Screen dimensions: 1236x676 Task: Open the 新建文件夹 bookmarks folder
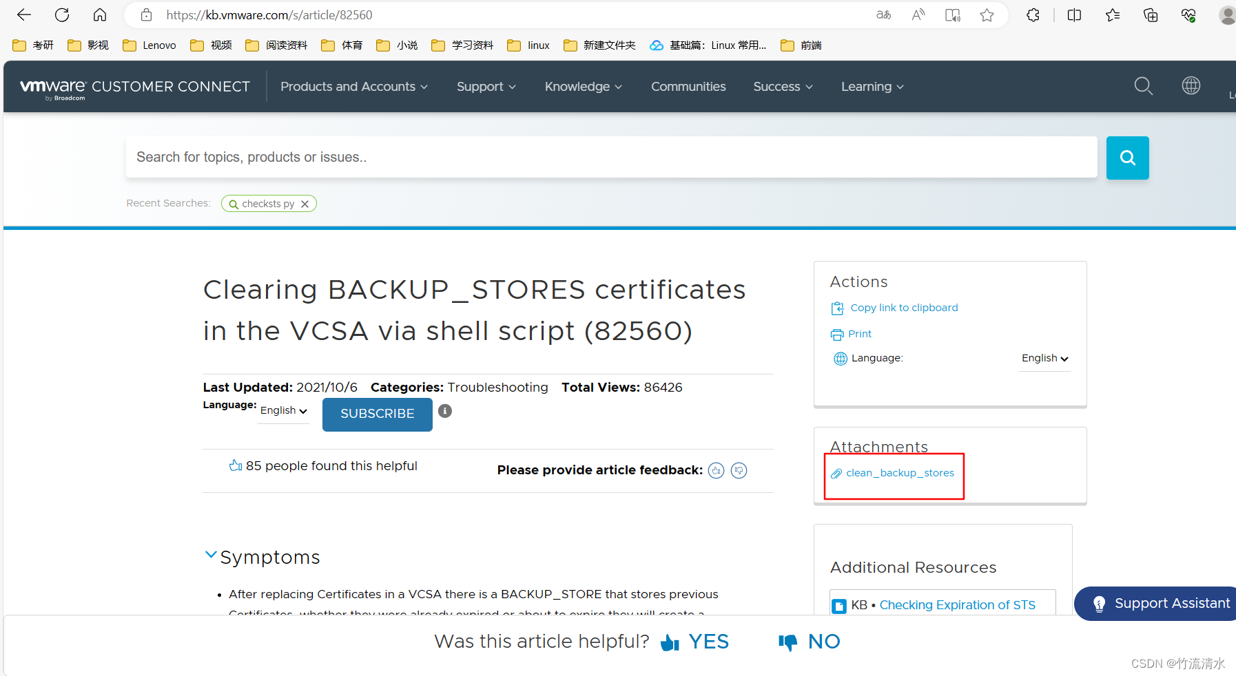click(x=599, y=45)
